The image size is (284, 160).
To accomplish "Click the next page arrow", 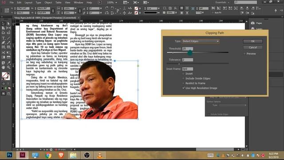I will coord(44,150).
